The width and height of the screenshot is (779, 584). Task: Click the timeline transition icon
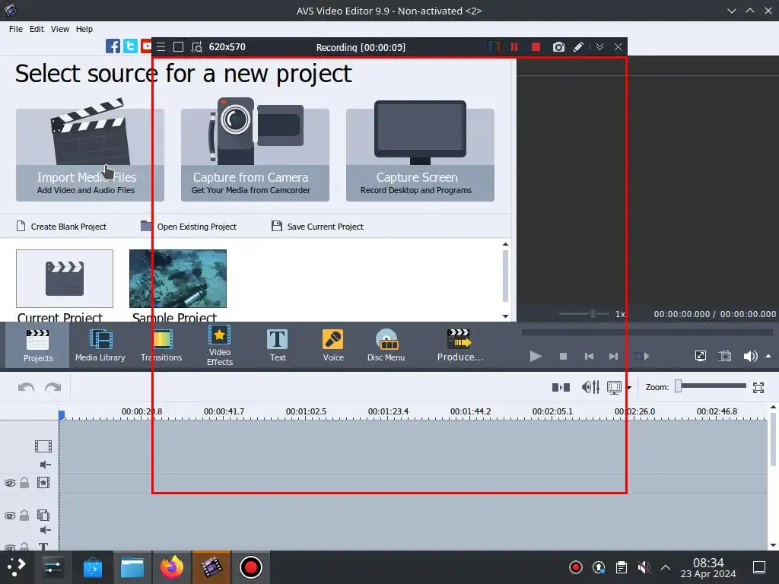[561, 387]
